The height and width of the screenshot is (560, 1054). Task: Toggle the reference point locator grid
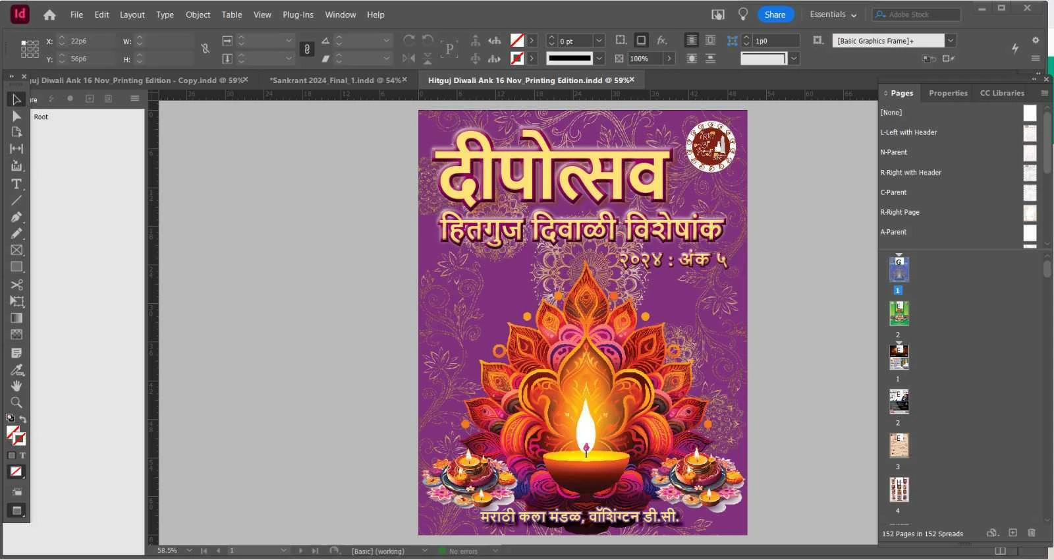point(30,49)
